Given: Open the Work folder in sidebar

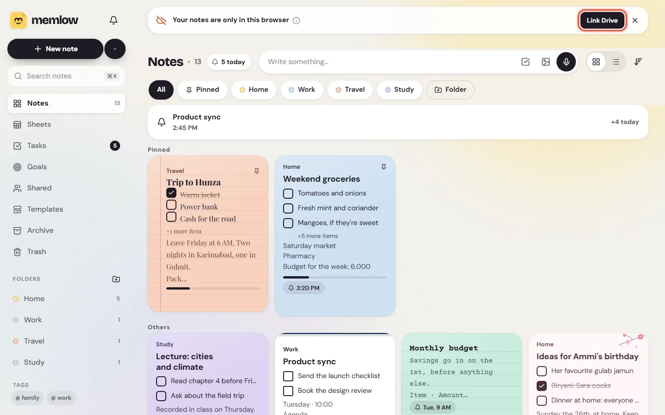Looking at the screenshot, I should pyautogui.click(x=66, y=320).
